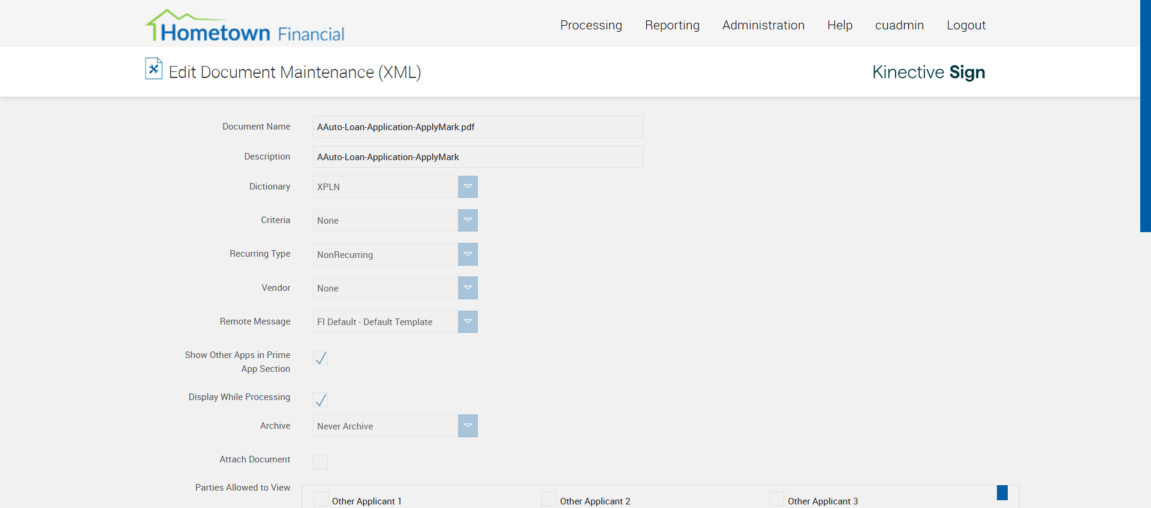Screen dimensions: 1151x508
Task: Expand the Vendor dropdown
Action: coord(468,288)
